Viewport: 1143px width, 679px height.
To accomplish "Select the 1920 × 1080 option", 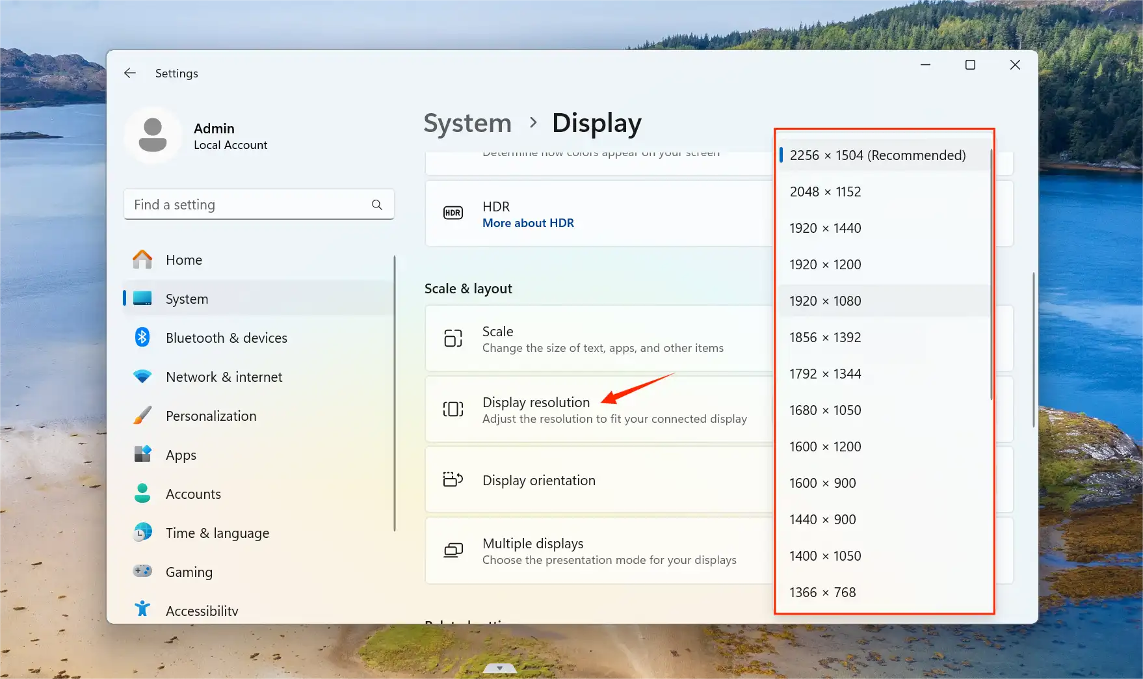I will [884, 300].
